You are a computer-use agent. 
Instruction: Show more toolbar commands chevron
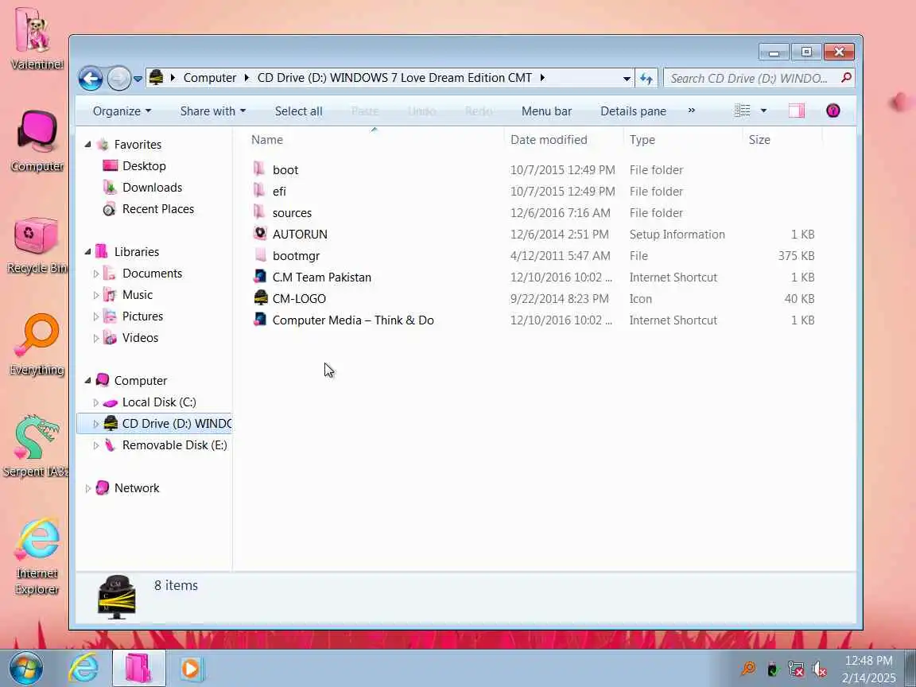(691, 111)
